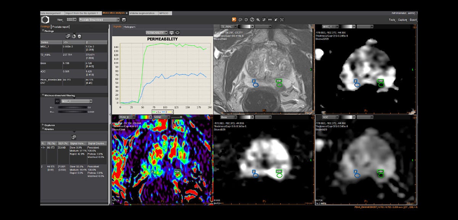This screenshot has height=220, width=458.
Task: Toggle series <1> in chart legend
Action: point(156,112)
